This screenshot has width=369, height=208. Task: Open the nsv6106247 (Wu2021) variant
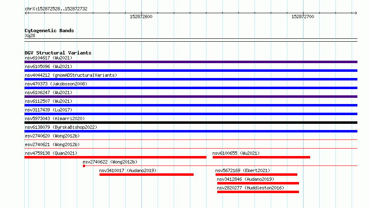pyautogui.click(x=49, y=92)
